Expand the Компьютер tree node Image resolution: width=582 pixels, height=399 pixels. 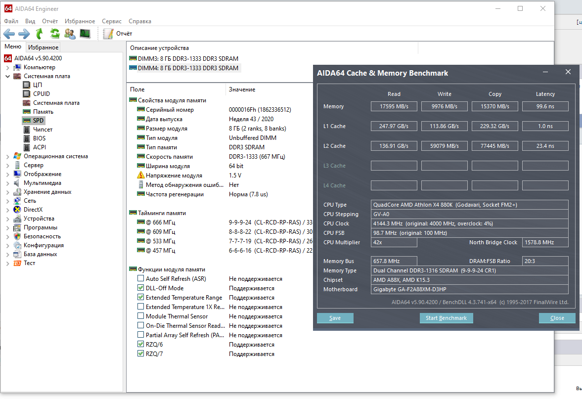point(8,68)
